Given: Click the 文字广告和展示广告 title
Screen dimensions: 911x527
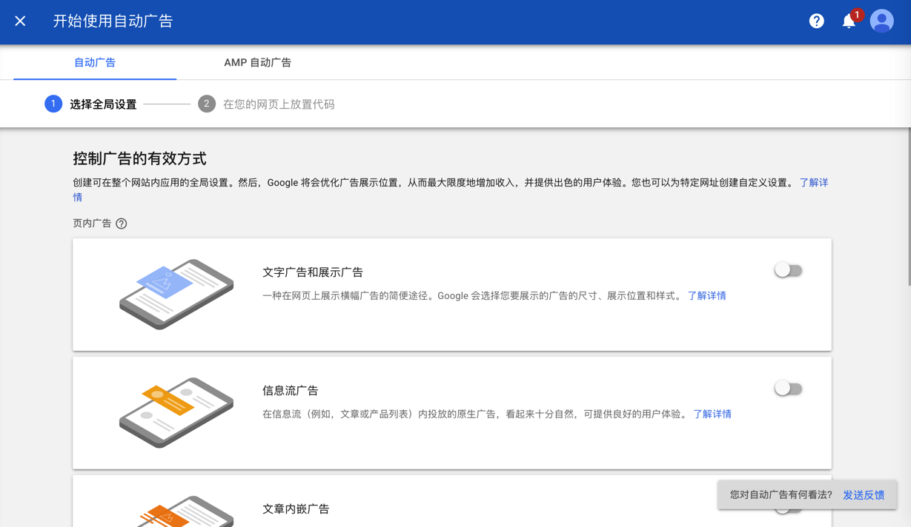Looking at the screenshot, I should (x=313, y=272).
